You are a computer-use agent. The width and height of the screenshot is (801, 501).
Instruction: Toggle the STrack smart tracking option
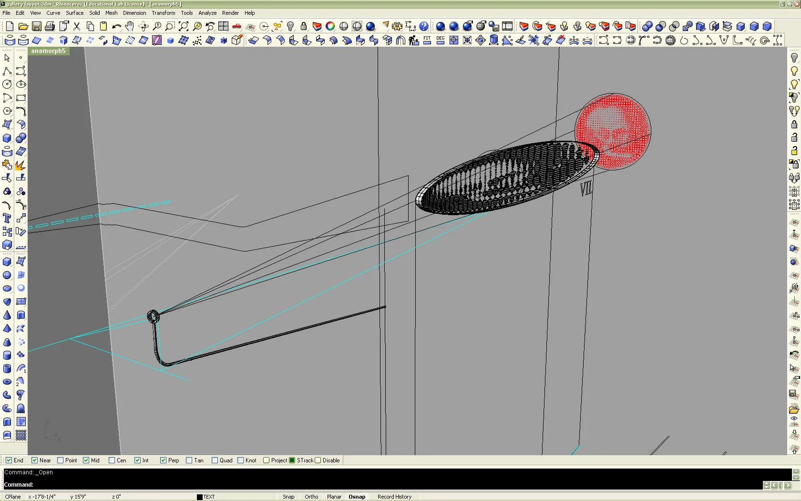tap(292, 460)
